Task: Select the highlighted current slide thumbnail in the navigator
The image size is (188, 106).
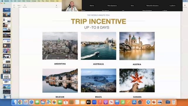Action: [7, 77]
